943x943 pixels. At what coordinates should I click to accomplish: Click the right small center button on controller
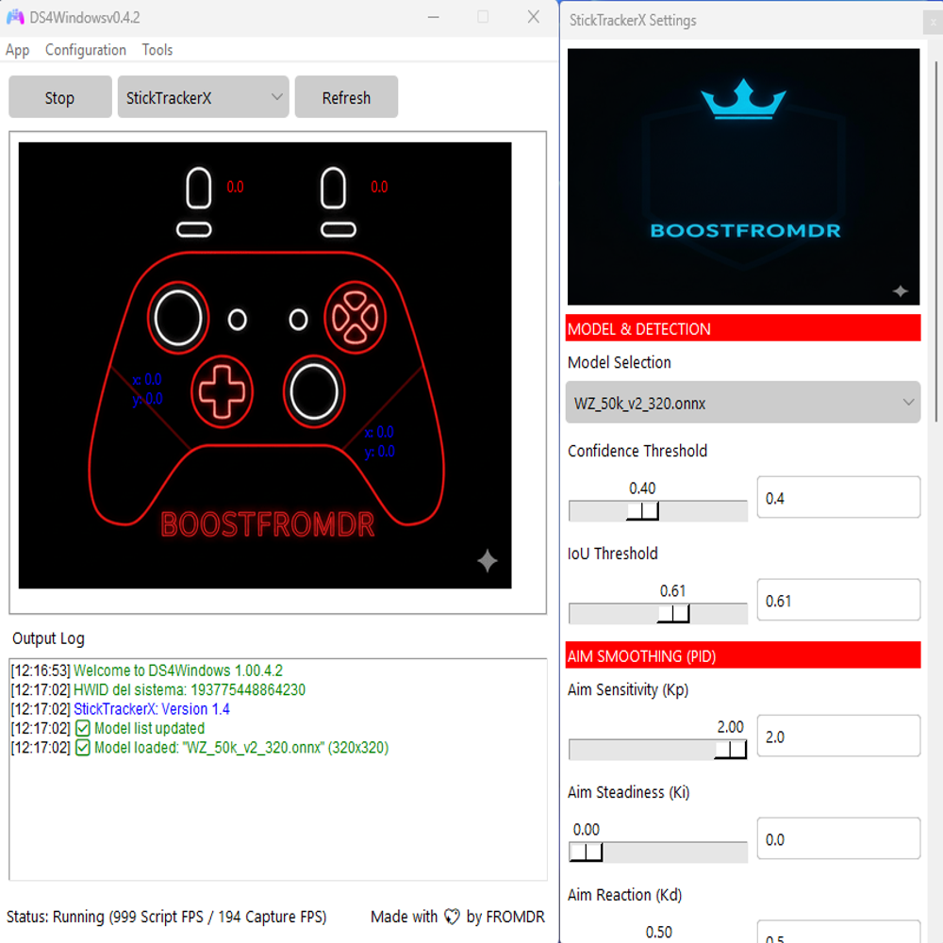298,320
